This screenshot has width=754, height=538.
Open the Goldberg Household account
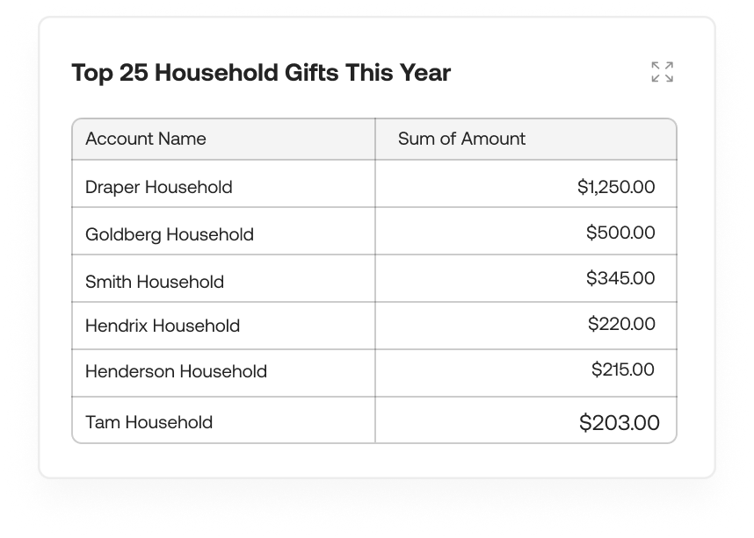point(170,234)
